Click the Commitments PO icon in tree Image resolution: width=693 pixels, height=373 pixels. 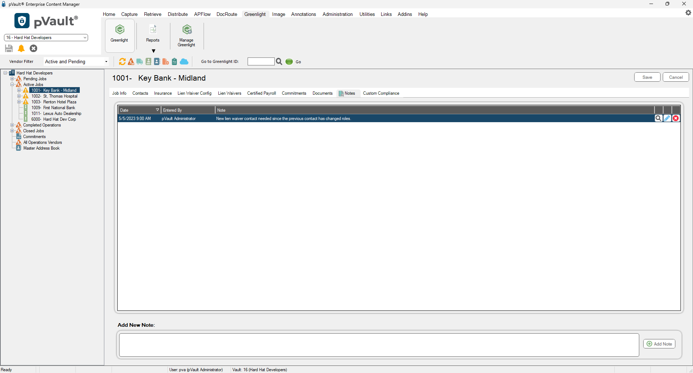[19, 137]
